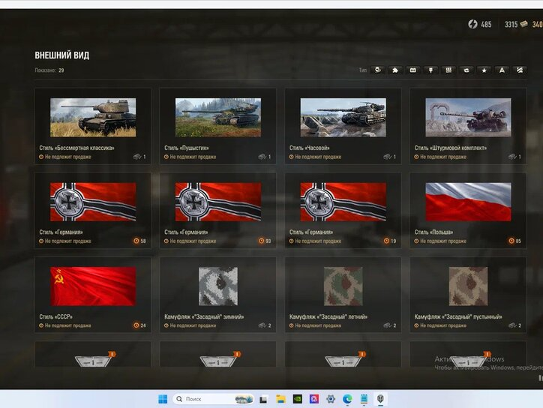Click the title Стиль «Штурмовой комплект»
The height and width of the screenshot is (408, 543).
pos(451,148)
